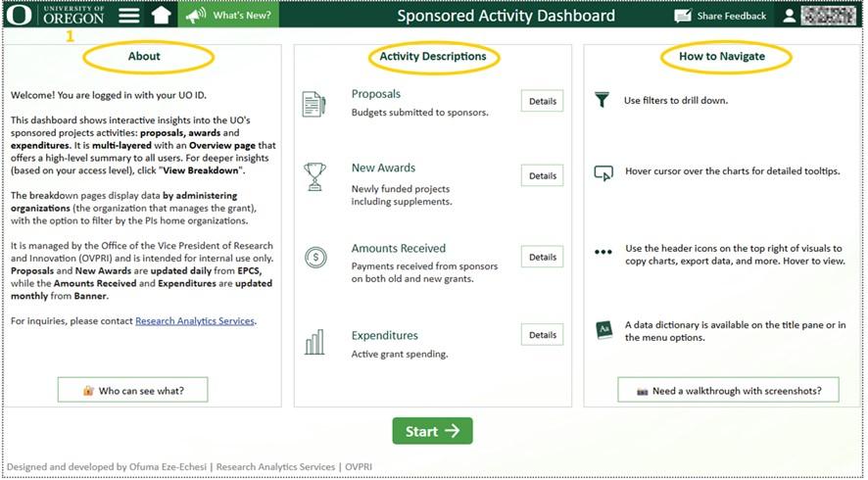This screenshot has width=868, height=480.
Task: Click Sponsored Activity Dashboard title
Action: click(x=506, y=16)
